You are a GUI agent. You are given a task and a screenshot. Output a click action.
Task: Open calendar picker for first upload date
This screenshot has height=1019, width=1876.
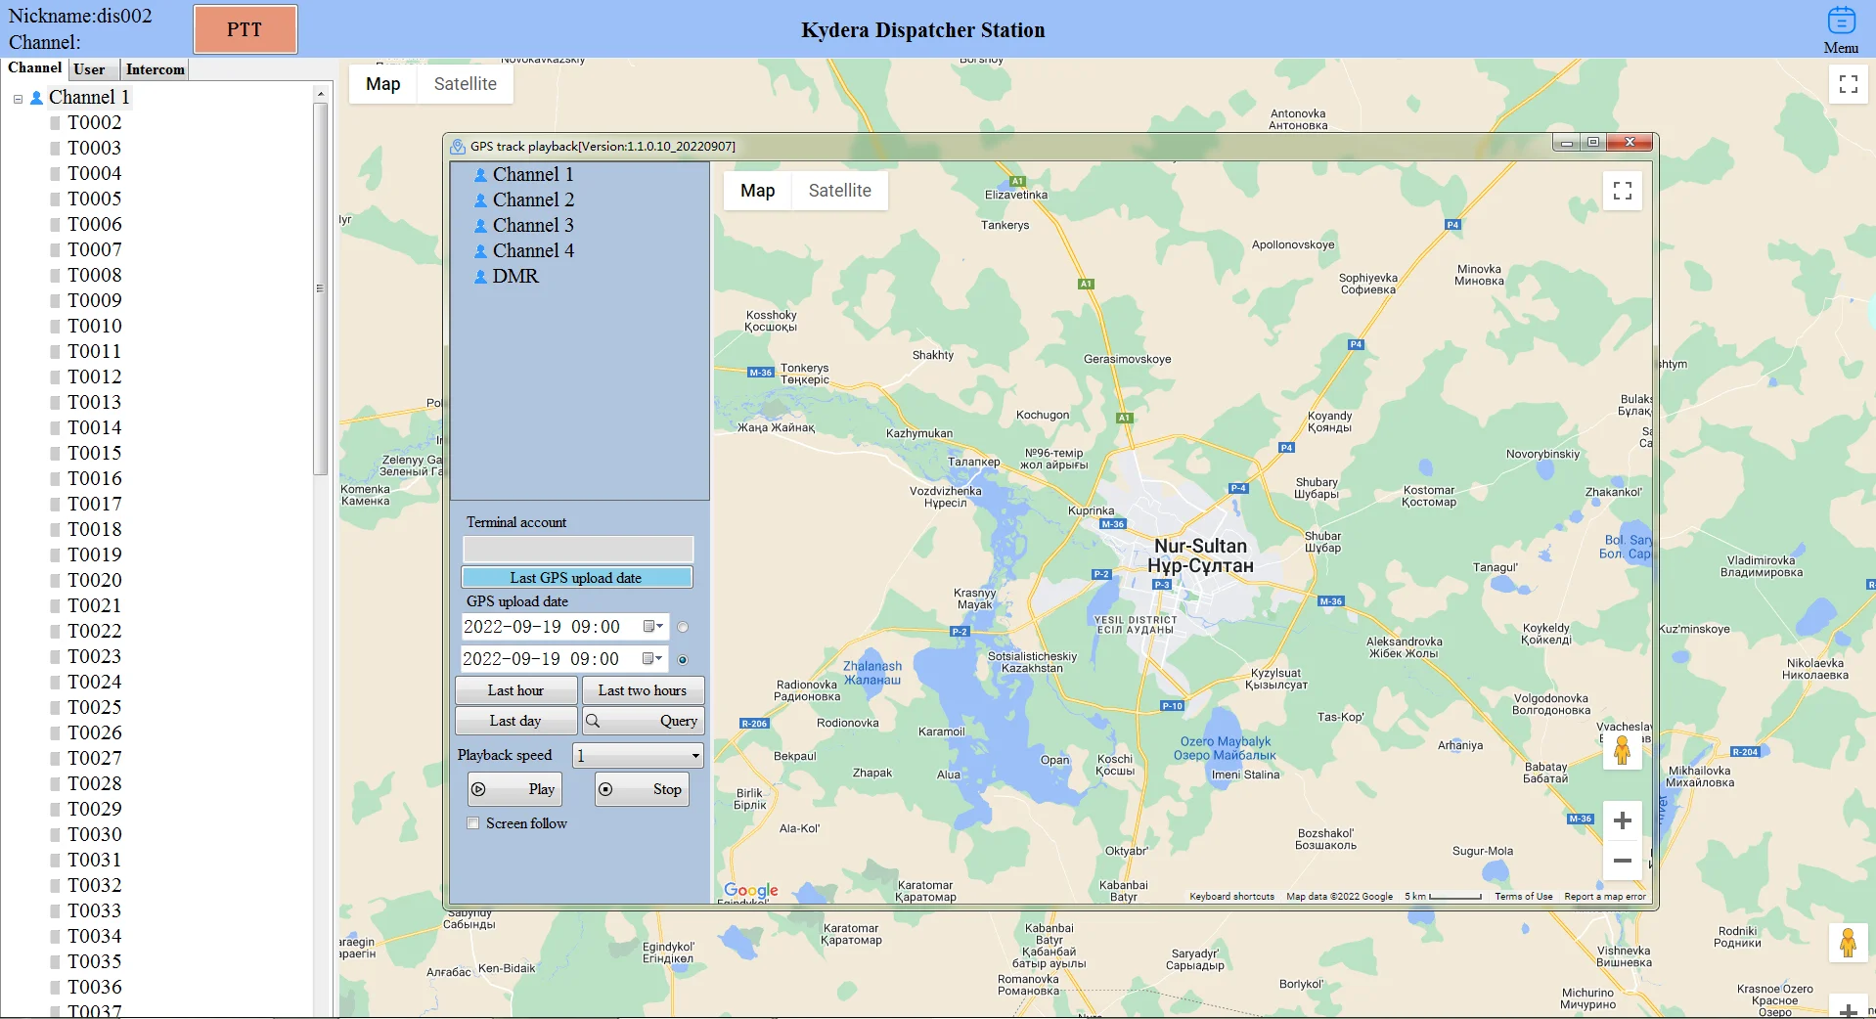tap(652, 627)
